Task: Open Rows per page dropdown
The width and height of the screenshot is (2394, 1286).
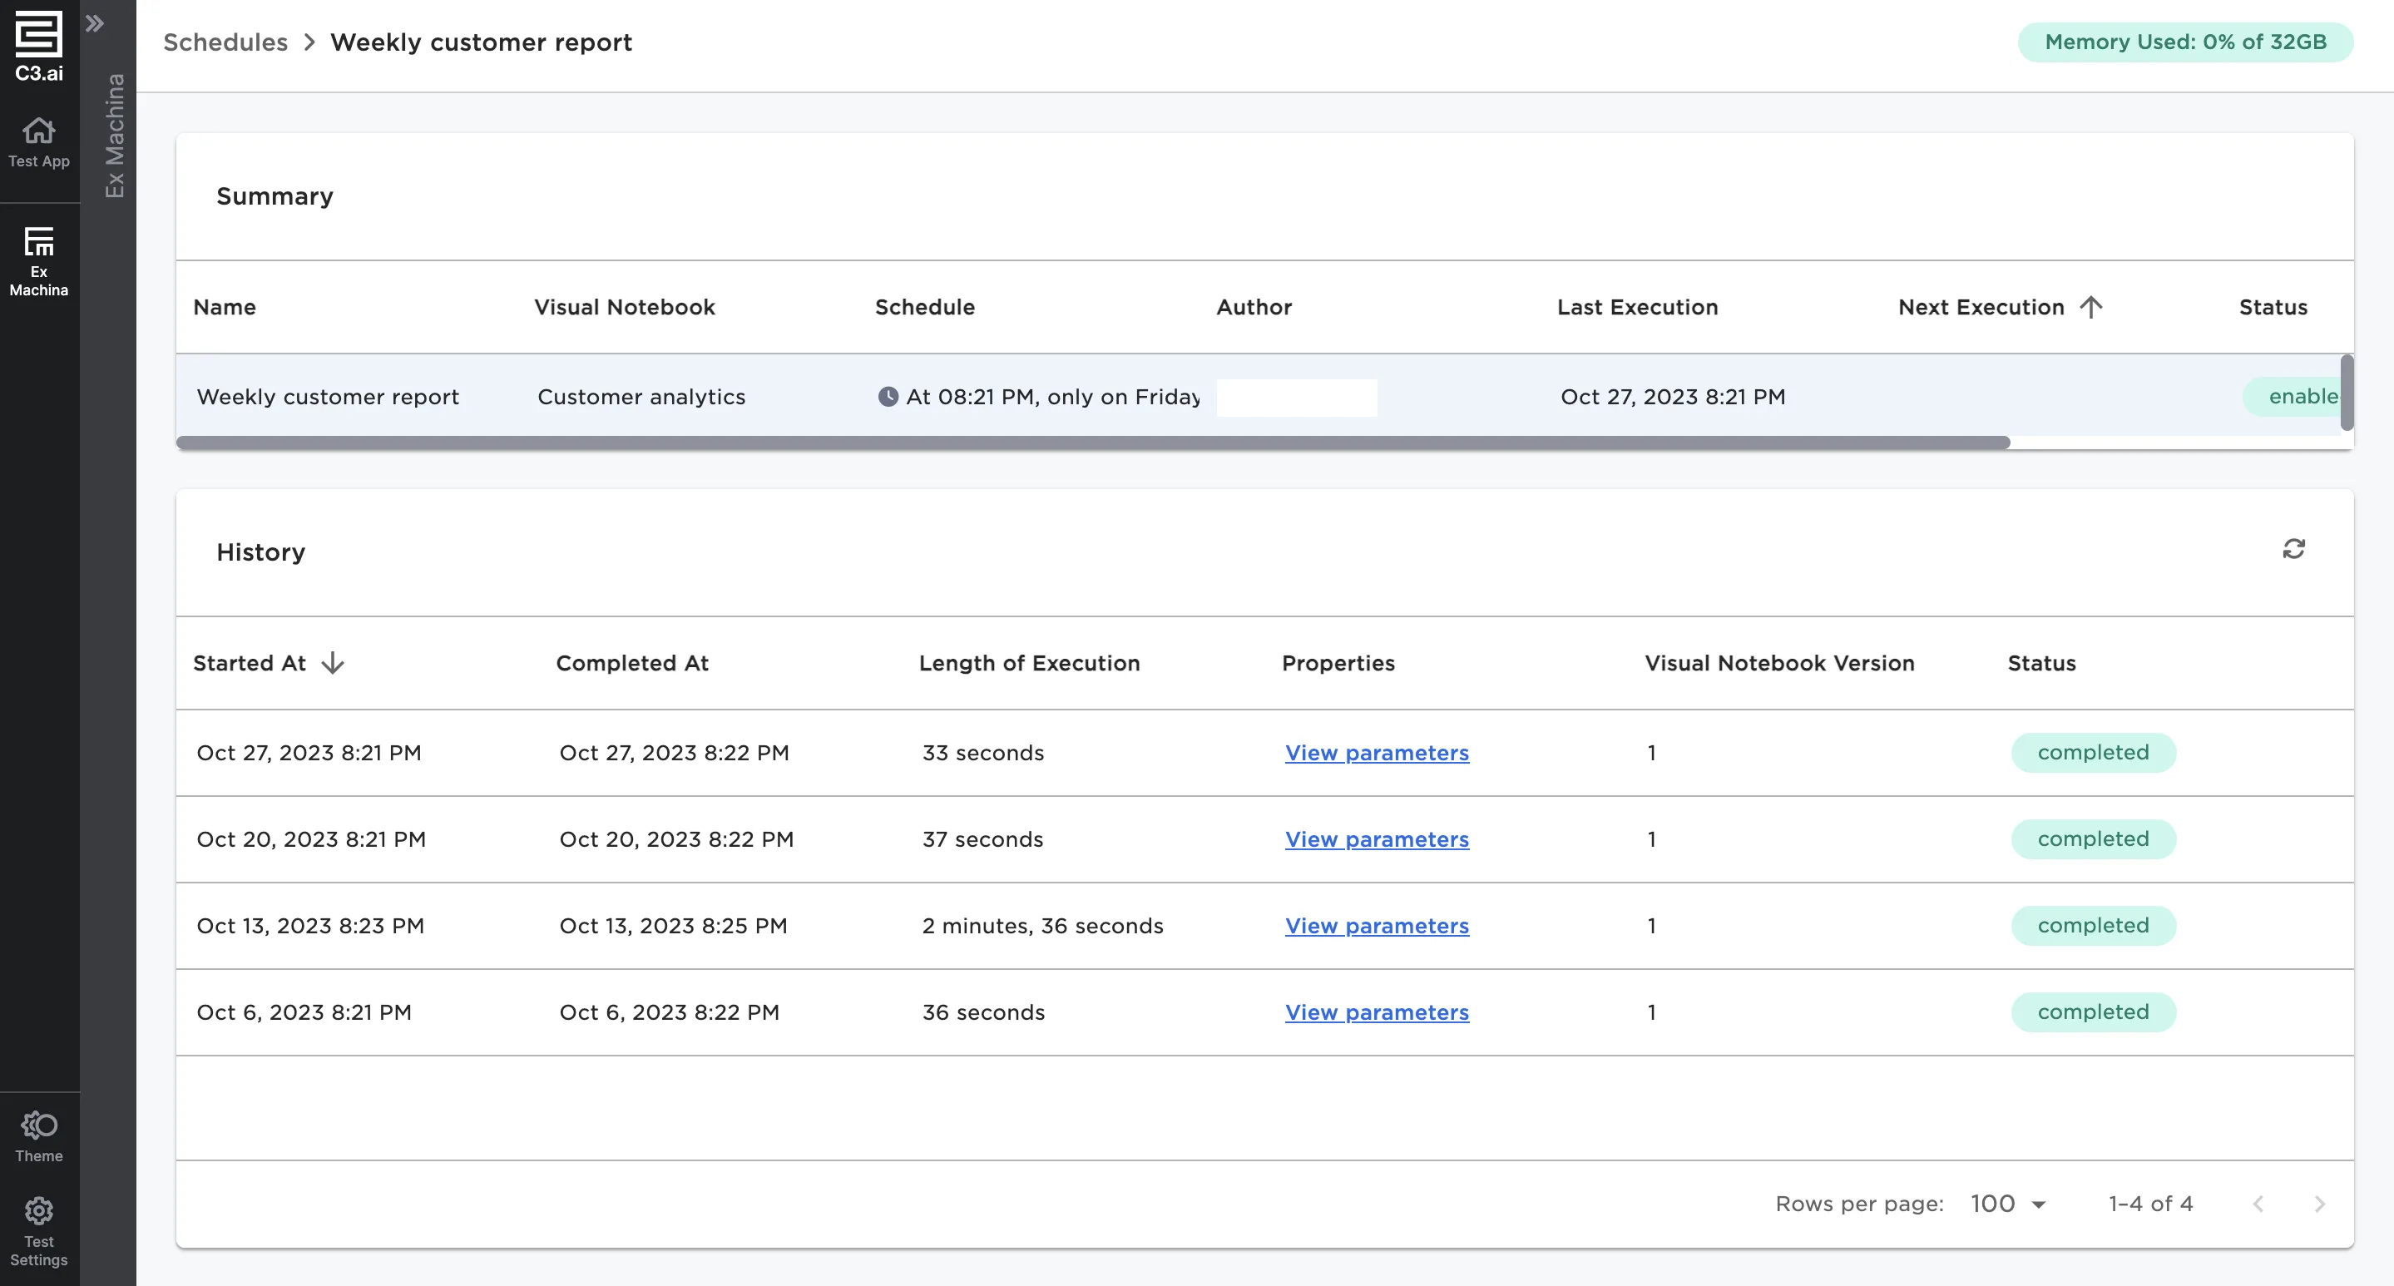Action: click(x=2009, y=1204)
